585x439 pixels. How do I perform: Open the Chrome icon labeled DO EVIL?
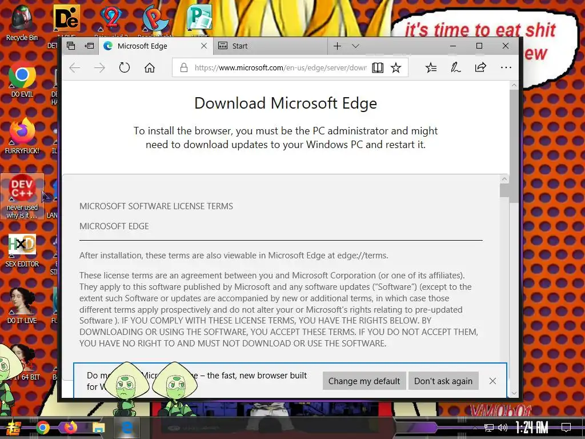(22, 80)
